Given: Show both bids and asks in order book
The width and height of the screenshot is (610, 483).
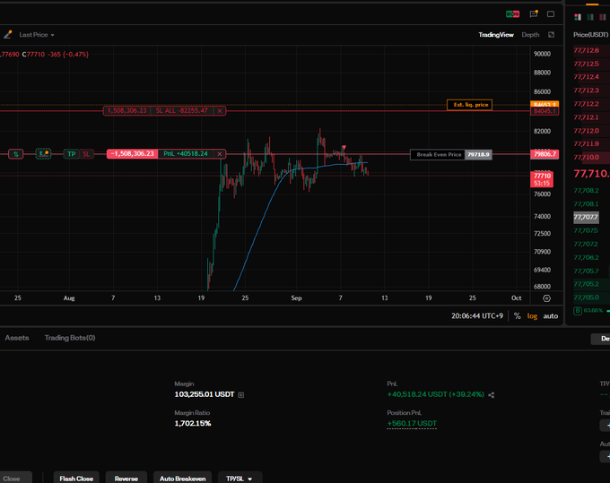Looking at the screenshot, I should pos(578,17).
